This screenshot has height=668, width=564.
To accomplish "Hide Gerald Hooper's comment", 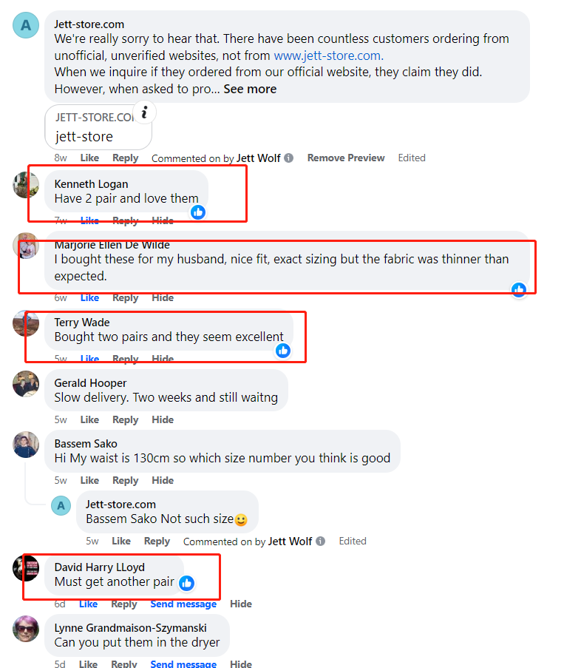I will (163, 419).
